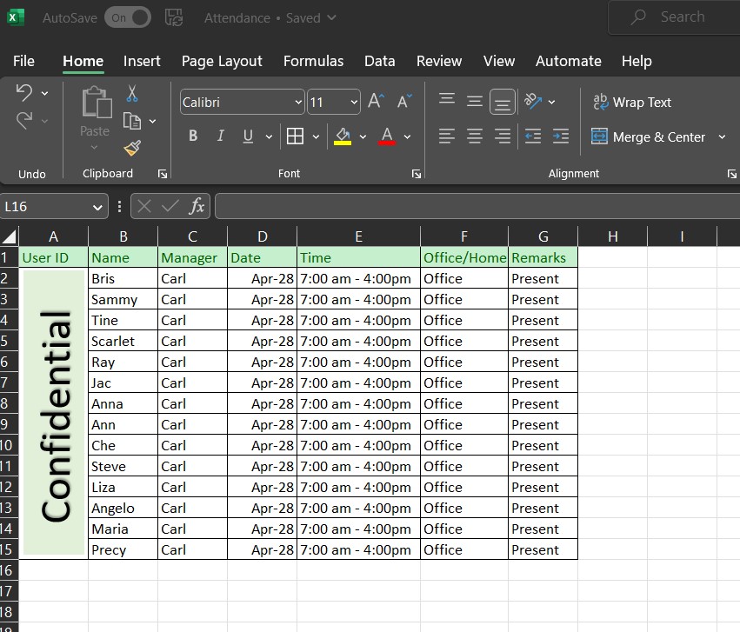The image size is (740, 632).
Task: Switch to the Review tab
Action: [x=439, y=61]
